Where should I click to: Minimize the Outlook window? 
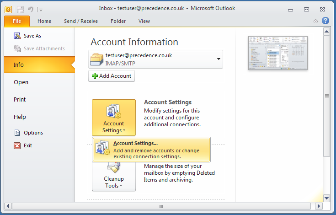click(x=291, y=10)
